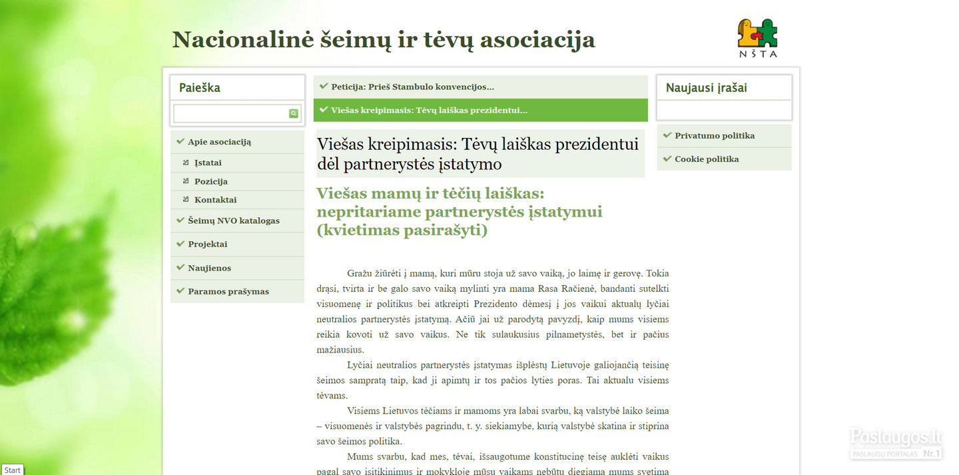Go to Projektai section

pyautogui.click(x=237, y=244)
